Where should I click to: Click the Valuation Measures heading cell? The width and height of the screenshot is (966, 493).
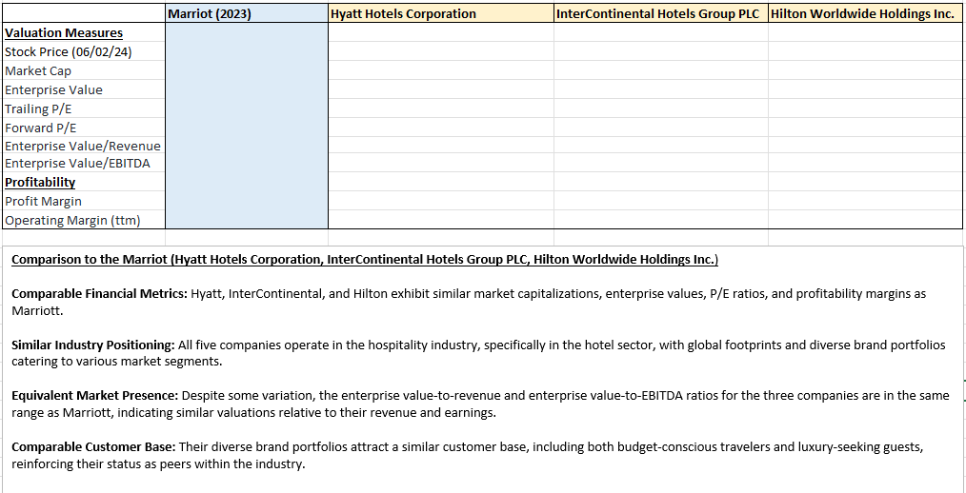(x=84, y=32)
